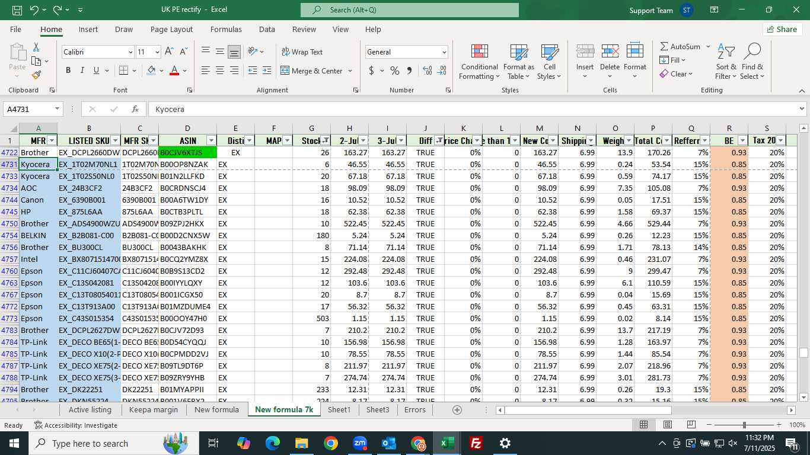Screen dimensions: 810x455
Task: Click the Increase Indent icon
Action: 267,71
